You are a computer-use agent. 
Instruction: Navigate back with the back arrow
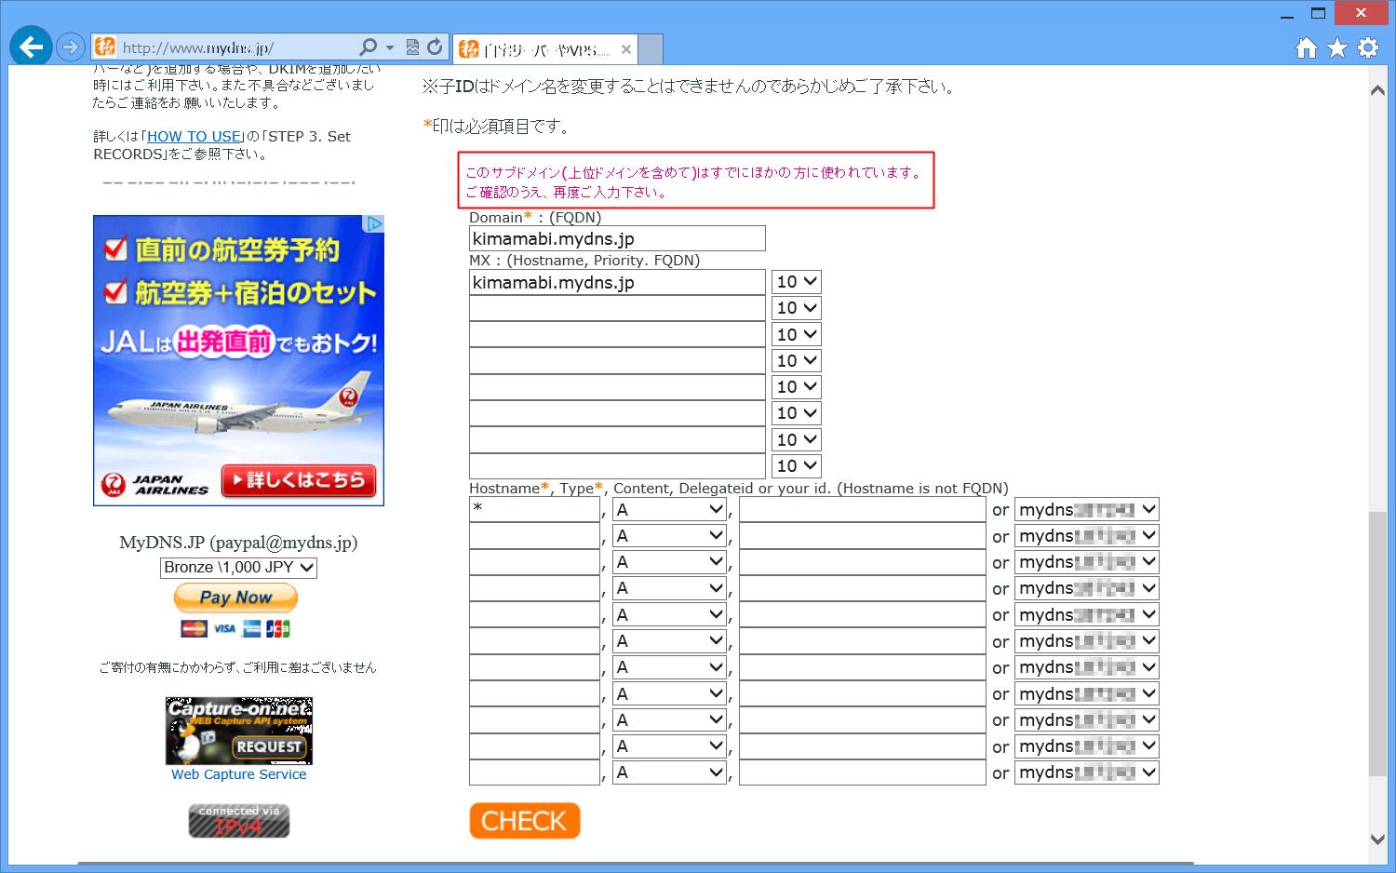pyautogui.click(x=30, y=46)
